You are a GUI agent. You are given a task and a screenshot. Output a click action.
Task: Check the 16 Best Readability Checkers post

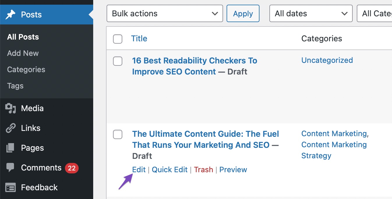click(118, 61)
